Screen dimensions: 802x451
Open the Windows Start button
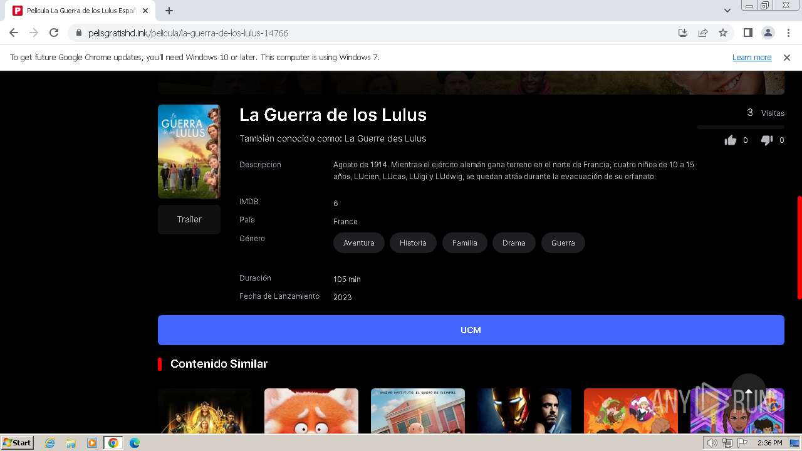17,443
